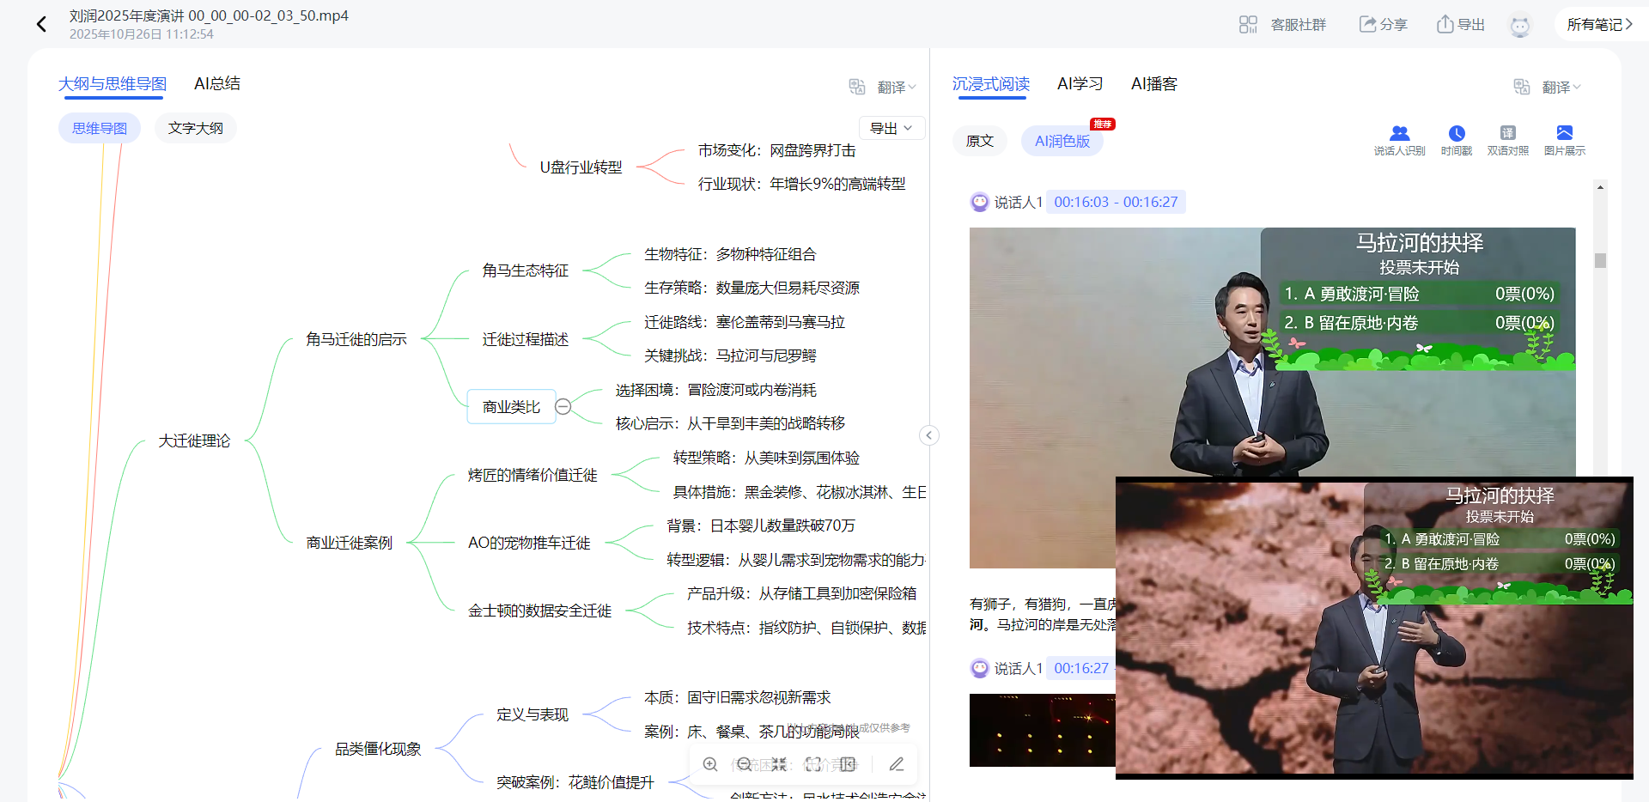This screenshot has width=1649, height=802.
Task: Select the 文字大纲 text outline button
Action: tap(195, 128)
